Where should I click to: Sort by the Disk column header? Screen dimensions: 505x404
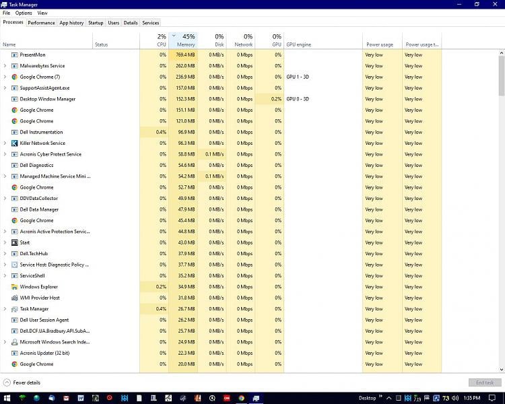point(212,40)
